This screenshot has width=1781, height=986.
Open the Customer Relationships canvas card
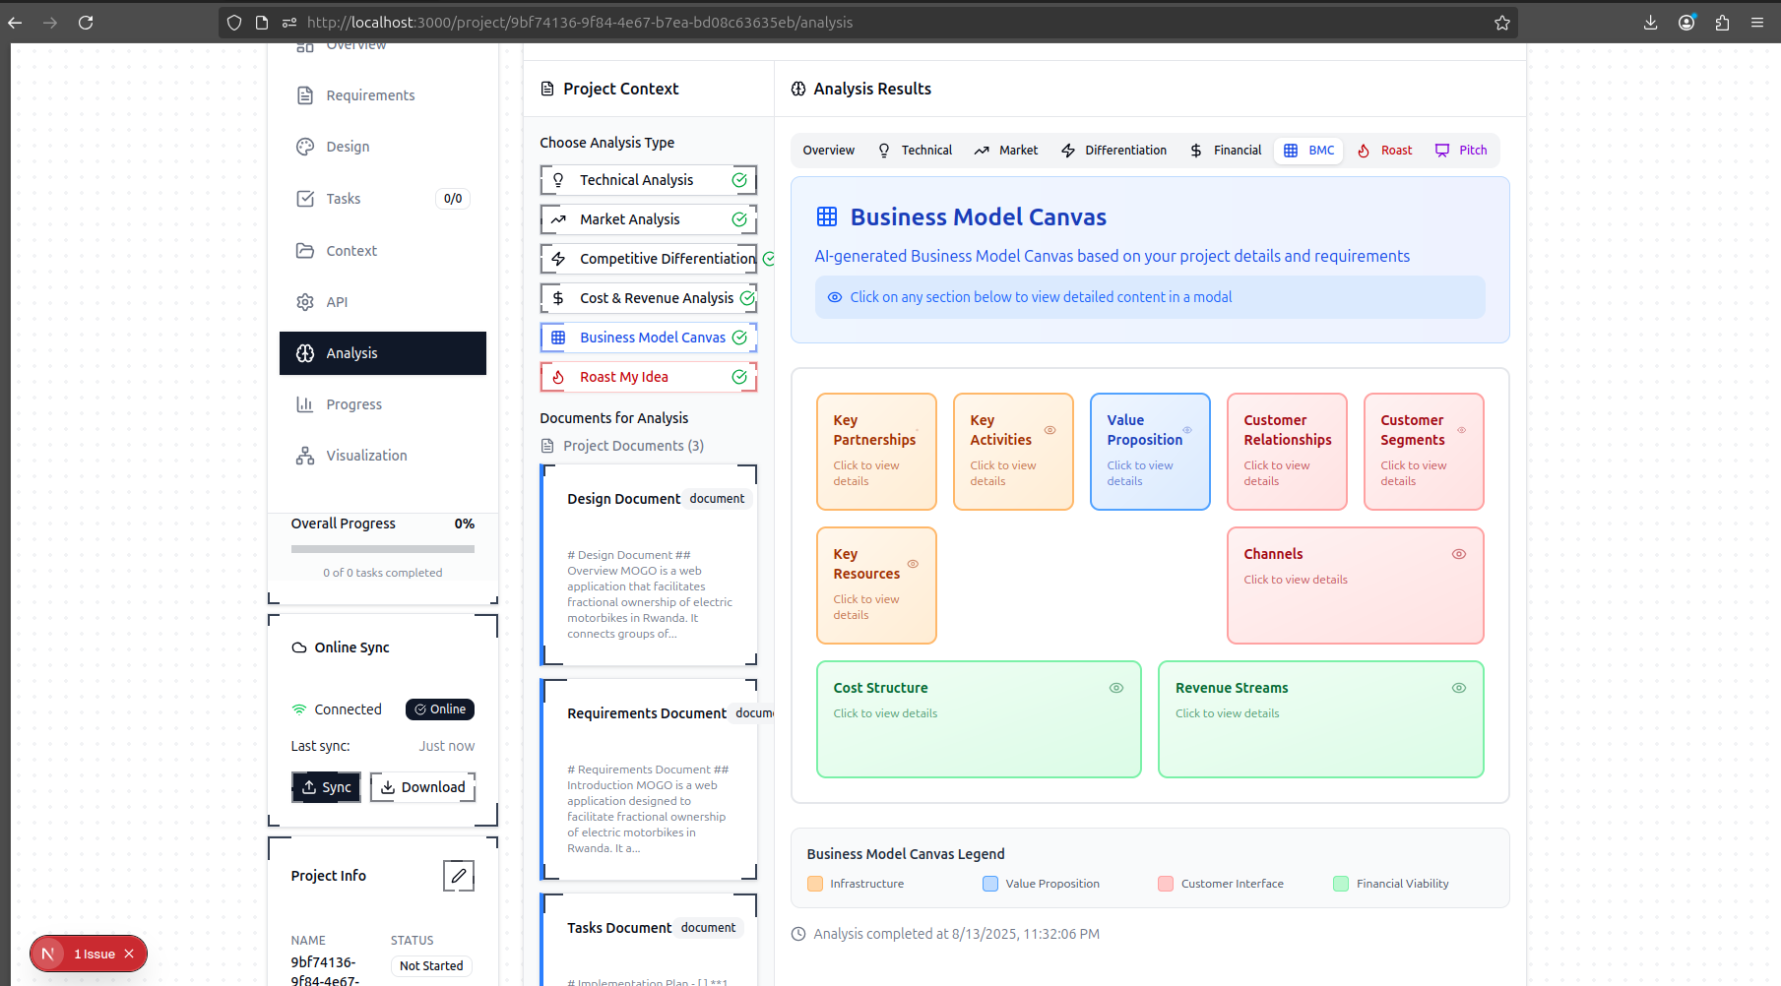click(x=1287, y=452)
